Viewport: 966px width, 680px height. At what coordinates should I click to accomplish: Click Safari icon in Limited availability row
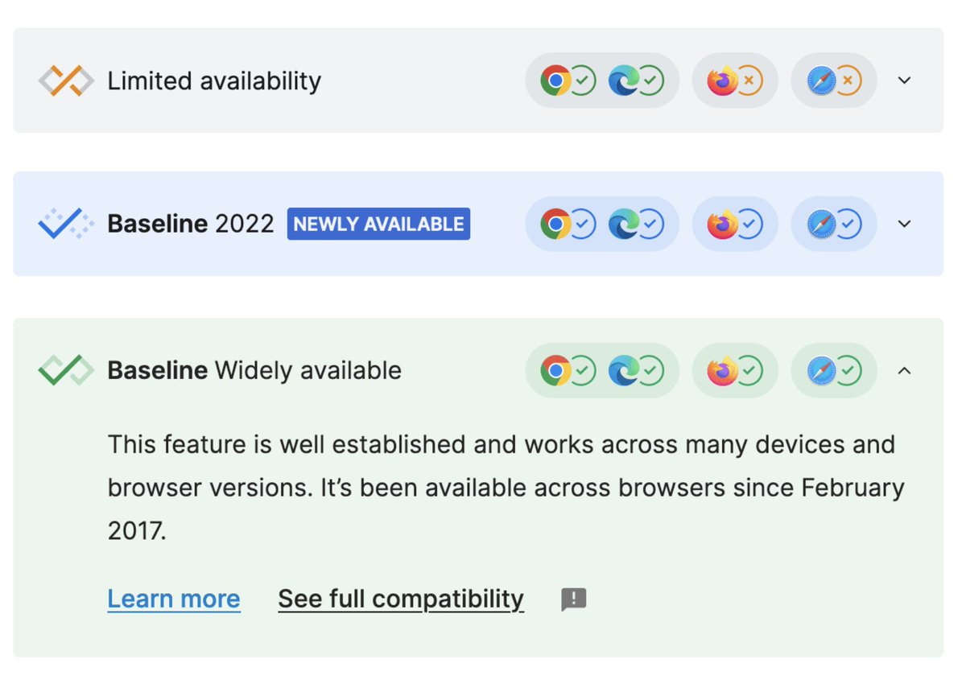tap(822, 80)
